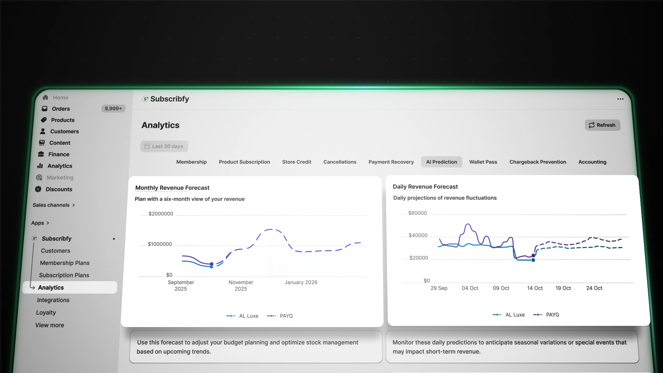Expand the Apps section
This screenshot has width=663, height=373.
40,223
